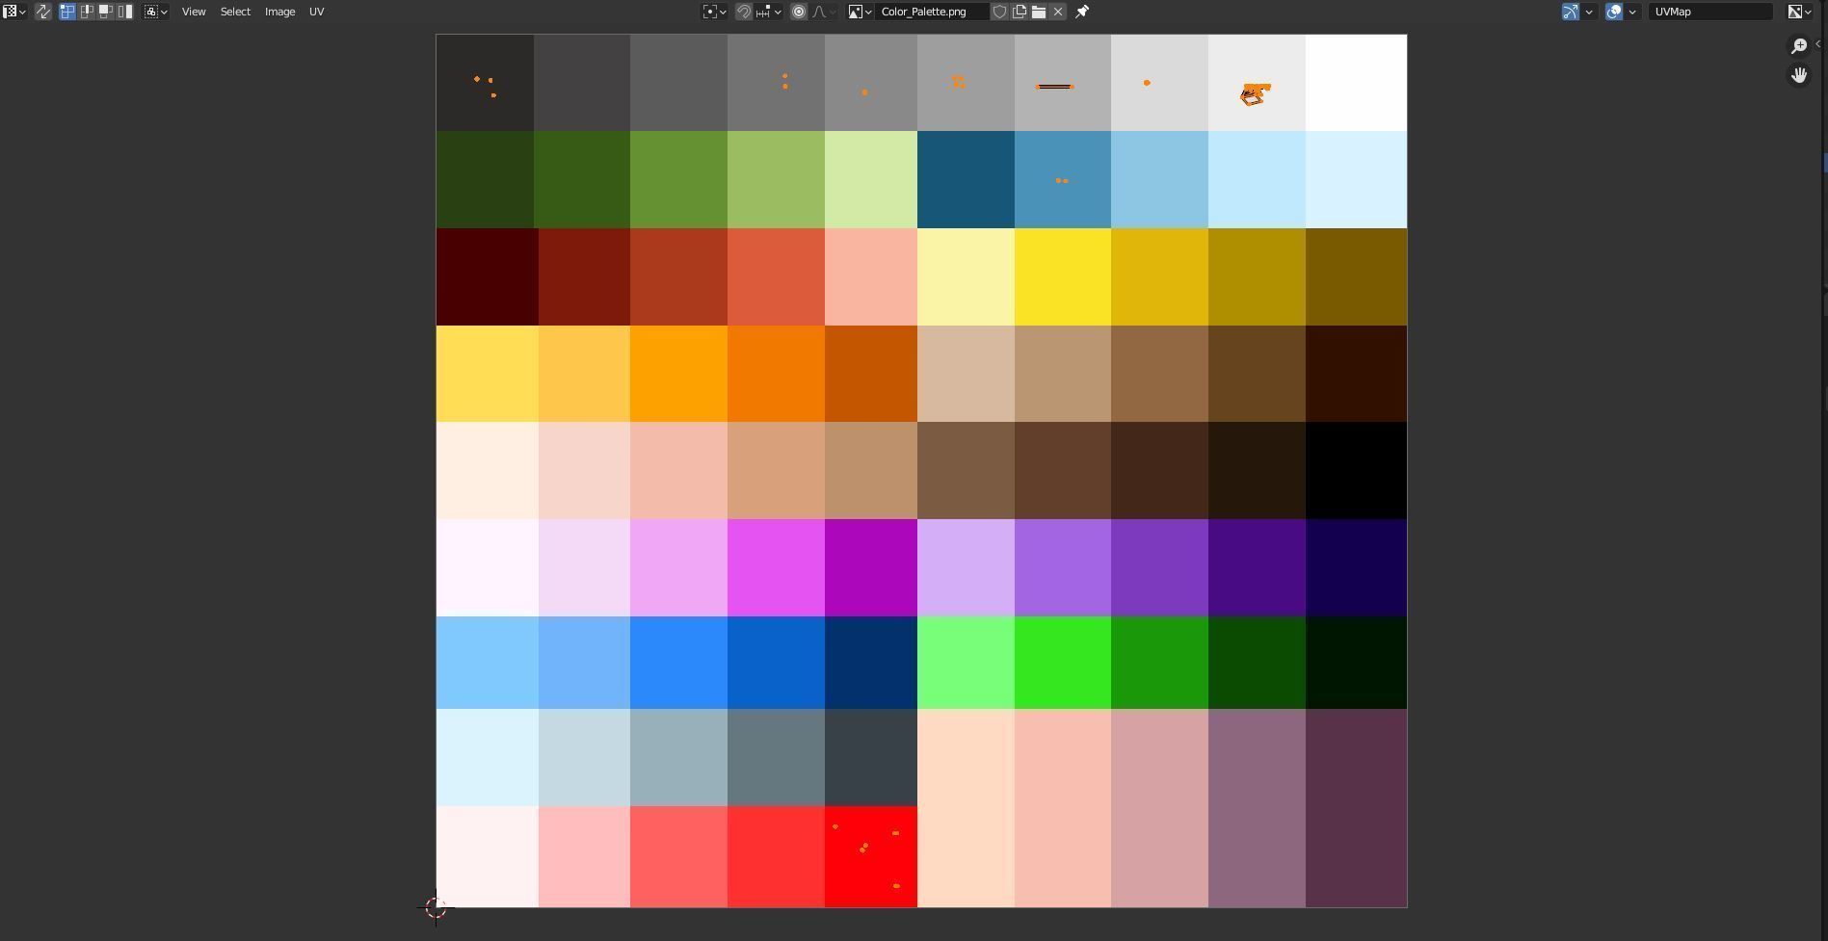Toggle snapping with the magnet icon
Image resolution: width=1828 pixels, height=941 pixels.
pyautogui.click(x=744, y=12)
